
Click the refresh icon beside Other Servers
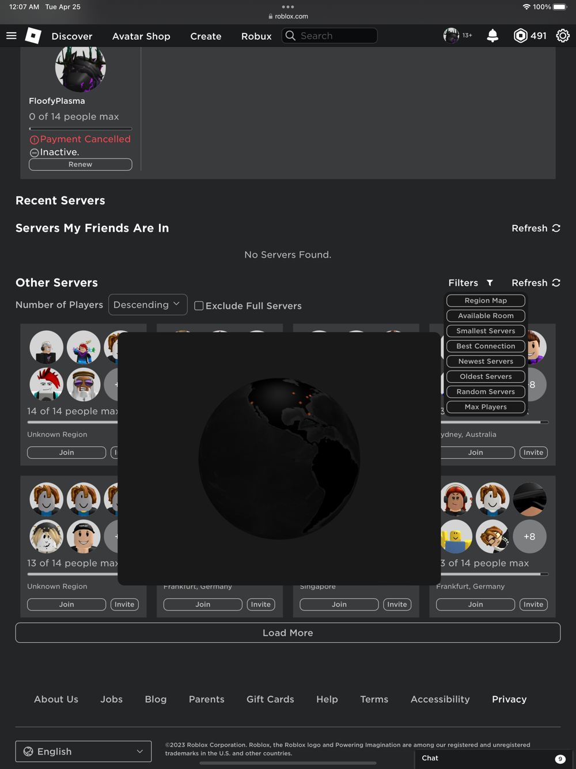(x=556, y=283)
